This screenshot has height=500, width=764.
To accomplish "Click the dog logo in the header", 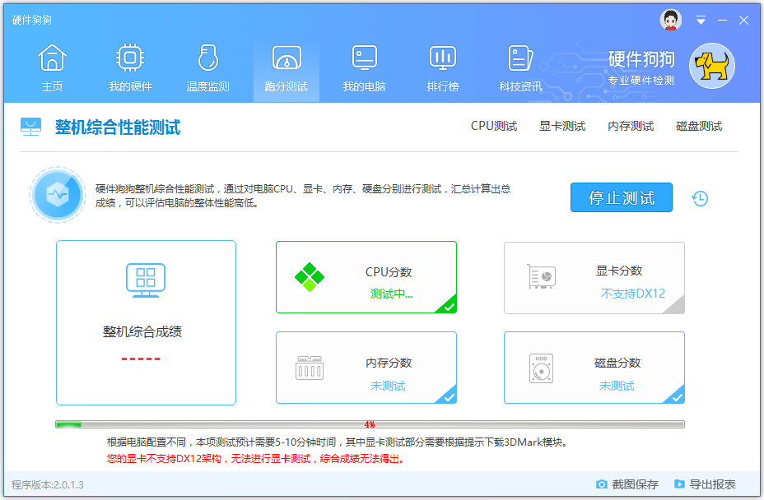I will [x=710, y=66].
